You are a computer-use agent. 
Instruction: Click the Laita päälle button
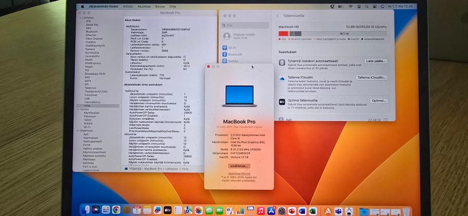376,61
